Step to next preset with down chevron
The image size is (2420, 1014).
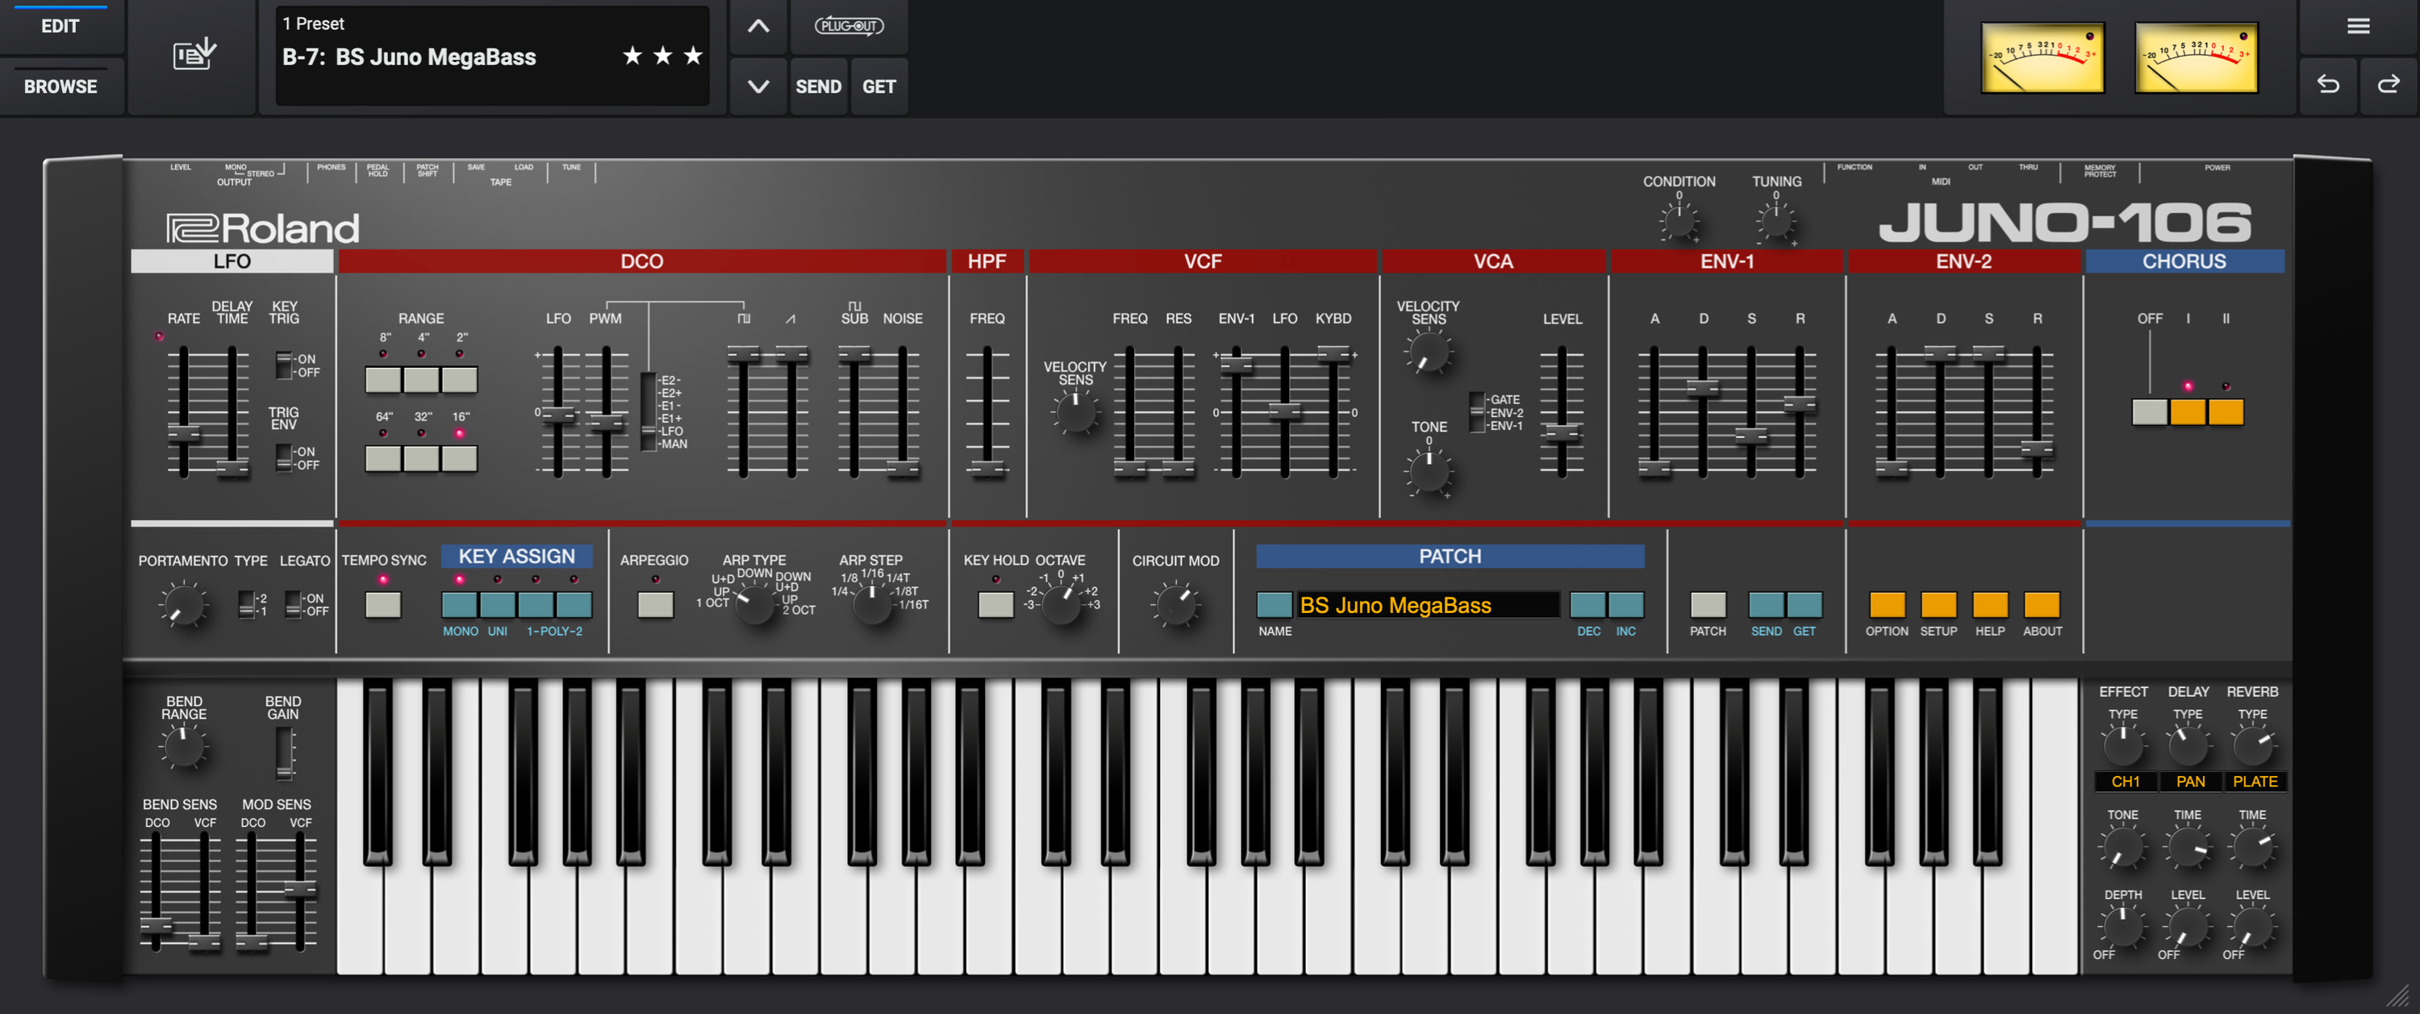coord(757,86)
